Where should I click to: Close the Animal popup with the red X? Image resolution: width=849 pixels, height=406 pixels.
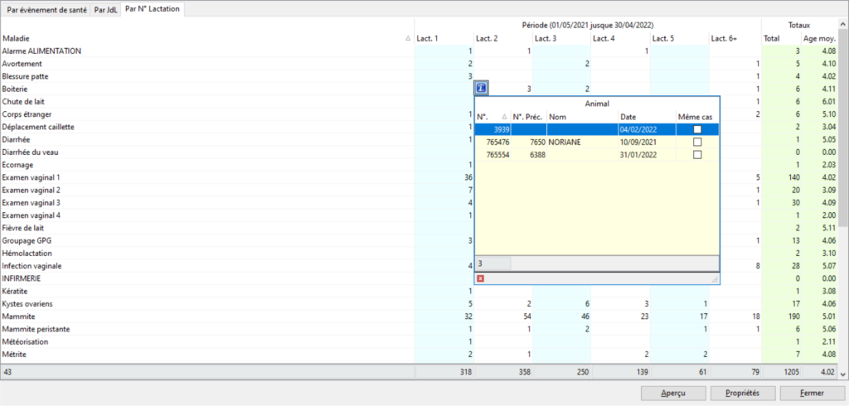pyautogui.click(x=481, y=278)
